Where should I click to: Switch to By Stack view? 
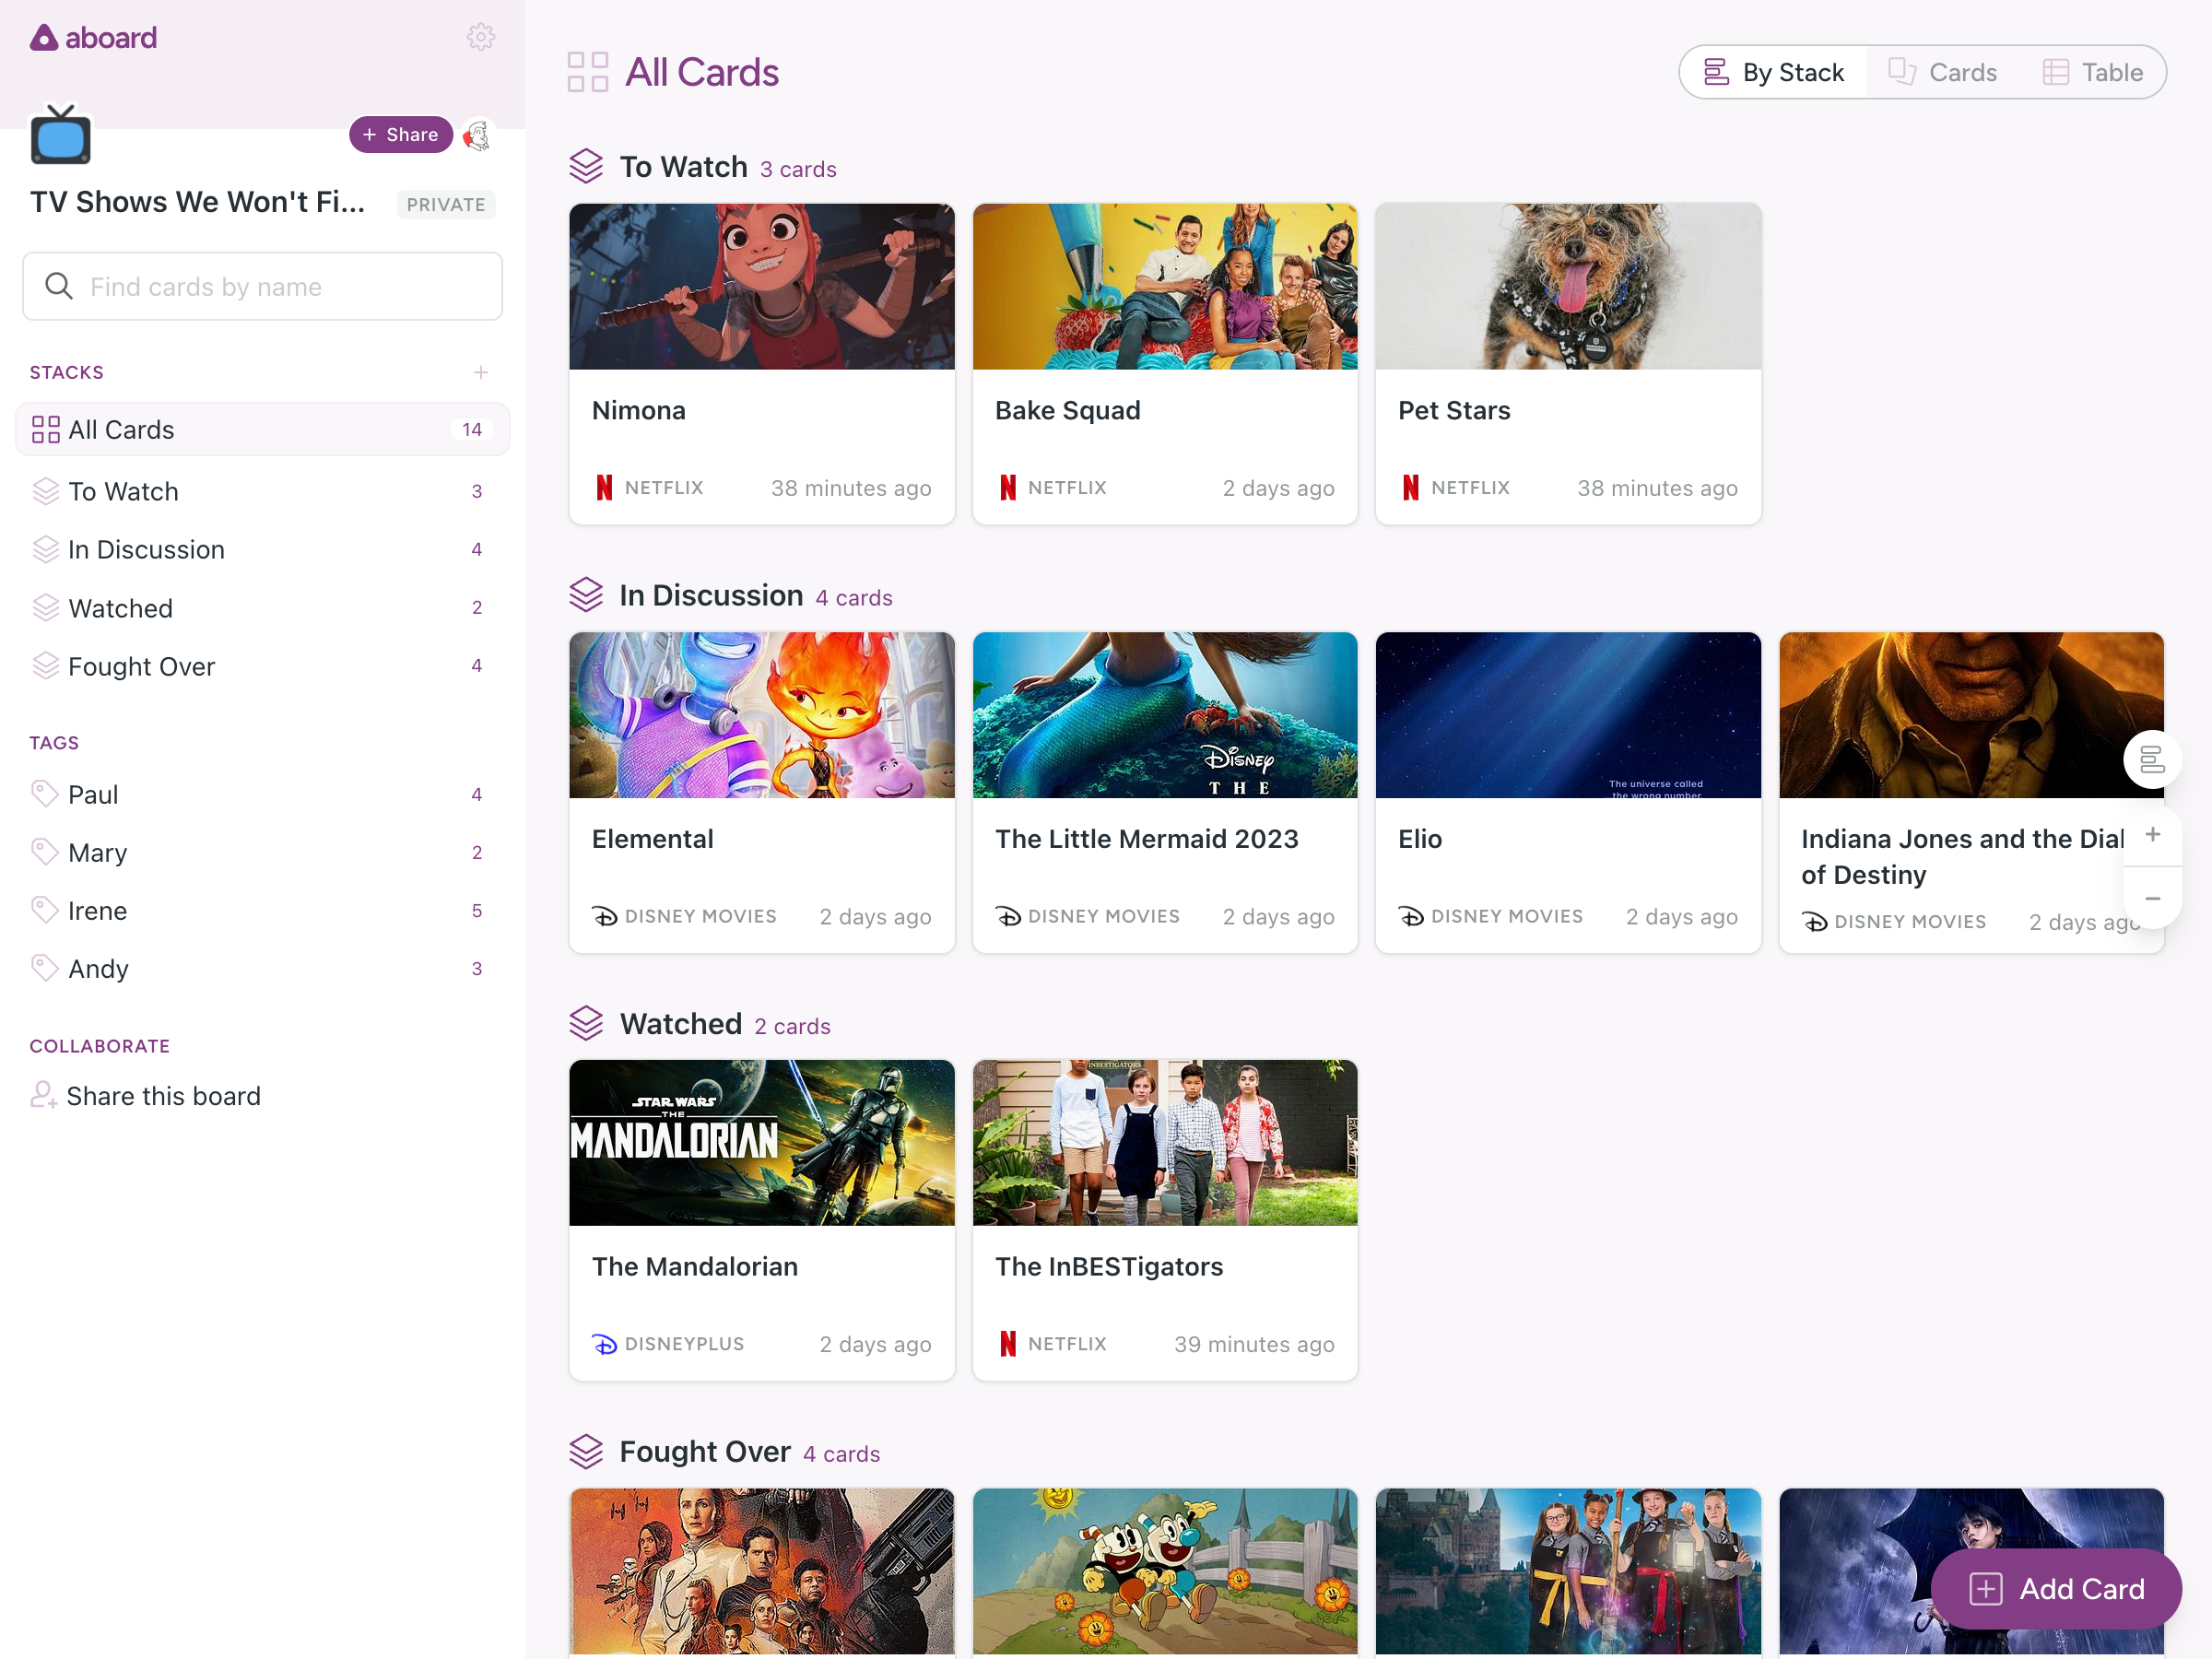pos(1773,72)
